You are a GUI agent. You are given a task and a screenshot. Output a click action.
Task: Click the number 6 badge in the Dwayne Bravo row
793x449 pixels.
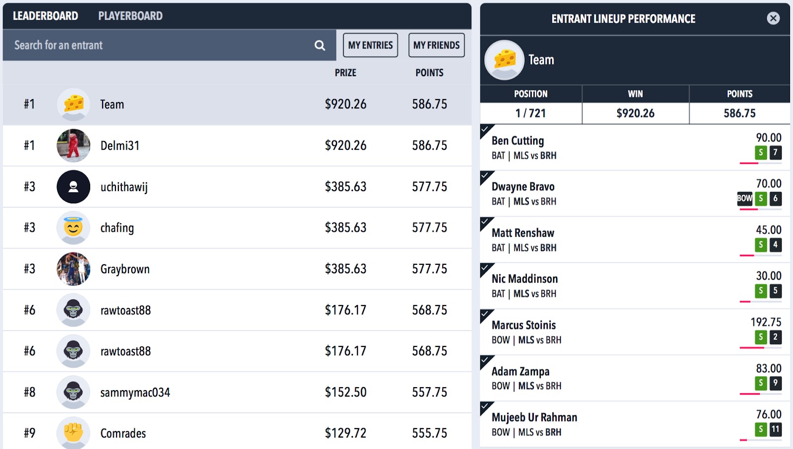[x=776, y=199]
